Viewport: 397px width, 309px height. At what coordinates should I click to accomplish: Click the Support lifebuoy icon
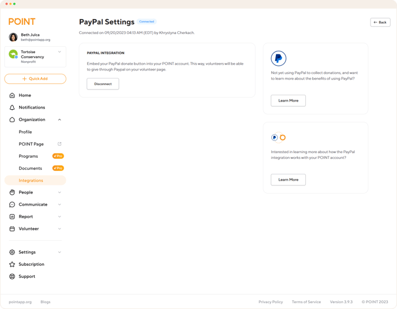pos(12,277)
